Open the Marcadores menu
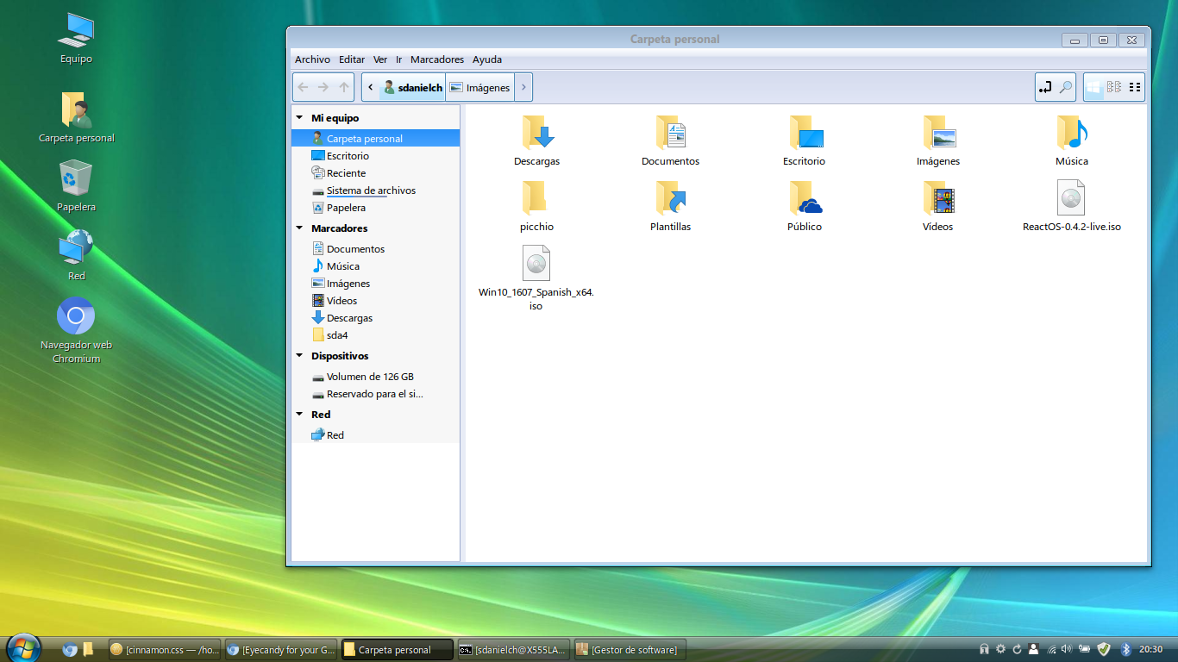Screen dimensions: 1178x662 (437, 59)
